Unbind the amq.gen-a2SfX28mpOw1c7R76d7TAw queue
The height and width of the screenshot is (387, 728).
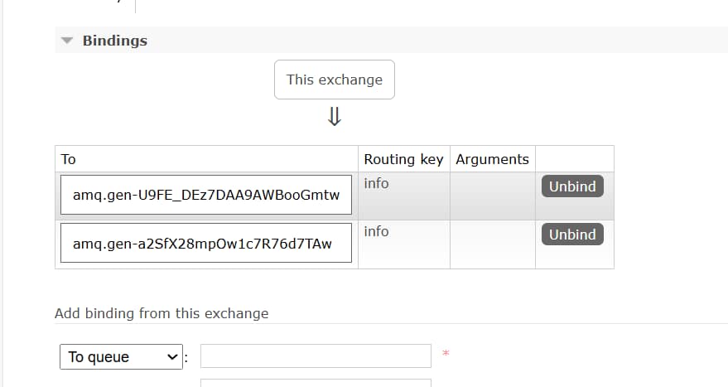[x=572, y=235]
